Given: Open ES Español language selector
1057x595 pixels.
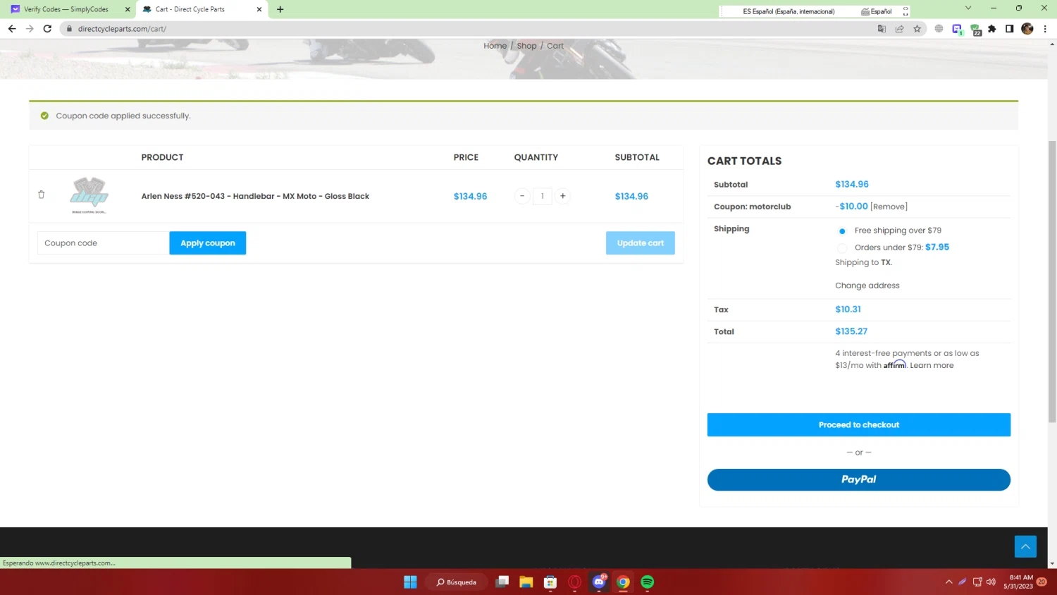Looking at the screenshot, I should click(789, 11).
